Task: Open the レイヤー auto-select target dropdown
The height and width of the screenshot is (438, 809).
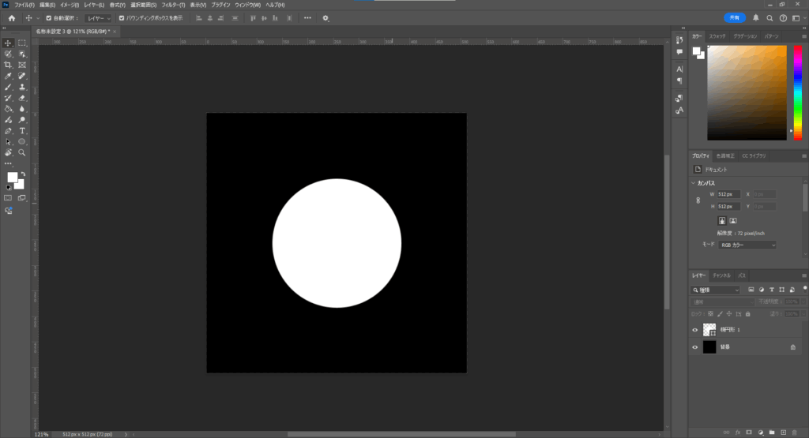Action: pos(98,18)
